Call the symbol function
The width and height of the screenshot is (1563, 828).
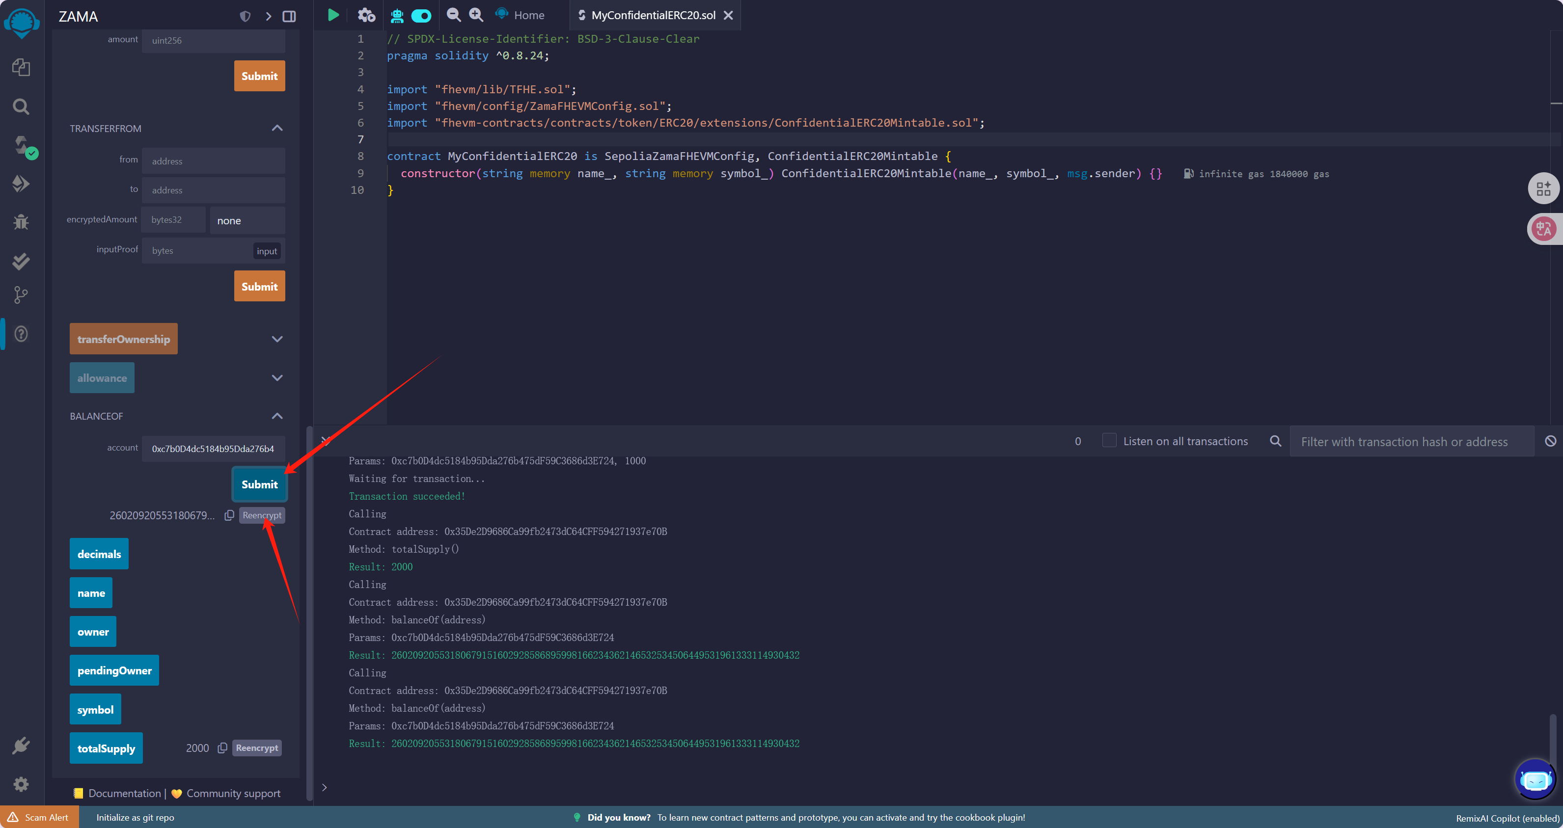tap(95, 709)
